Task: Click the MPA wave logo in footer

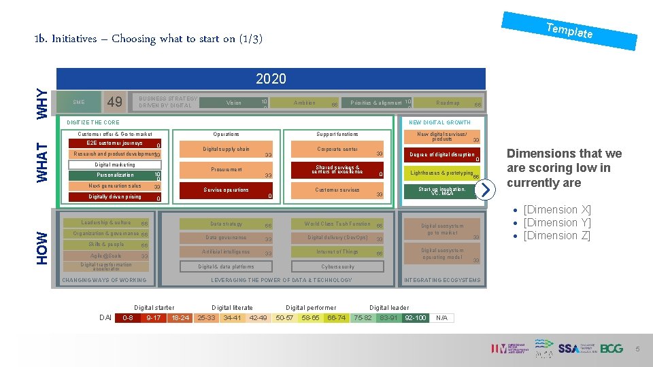Action: tap(543, 349)
